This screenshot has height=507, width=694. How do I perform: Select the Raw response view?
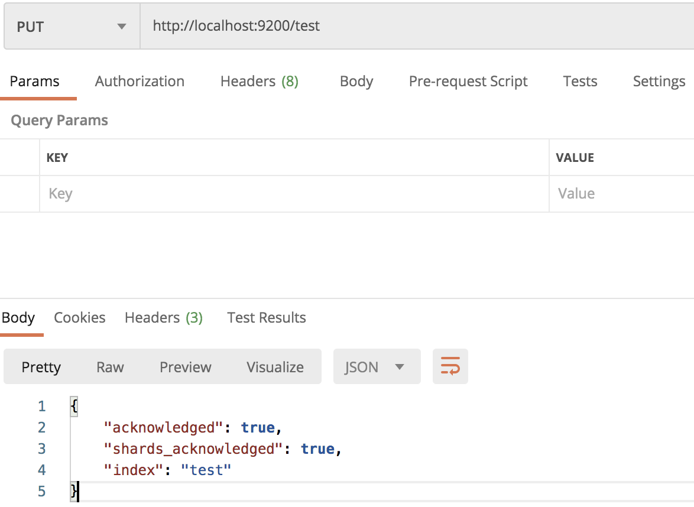pyautogui.click(x=110, y=367)
